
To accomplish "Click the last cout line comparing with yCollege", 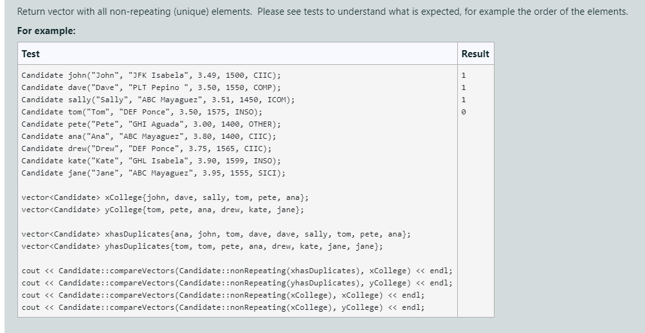I will click(223, 307).
